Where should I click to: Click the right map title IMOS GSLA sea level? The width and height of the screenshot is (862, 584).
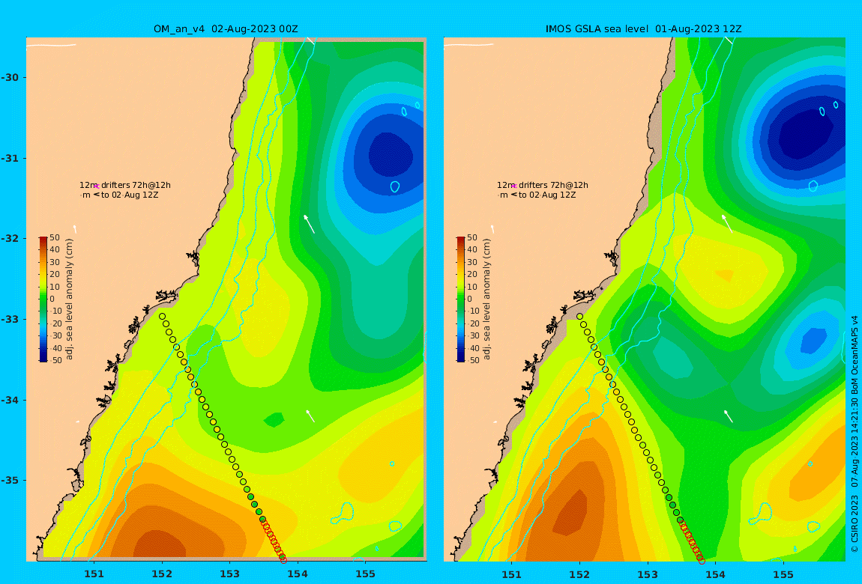tap(597, 29)
